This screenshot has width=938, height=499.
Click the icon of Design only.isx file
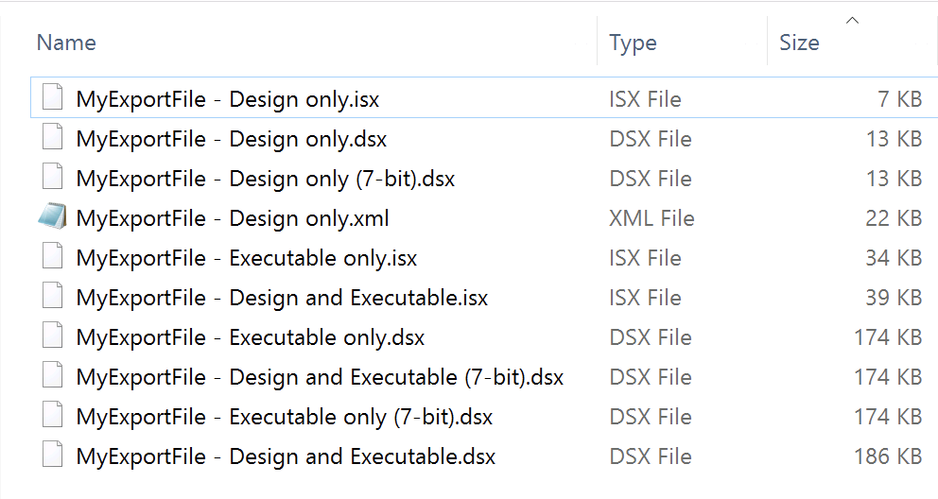click(x=53, y=99)
